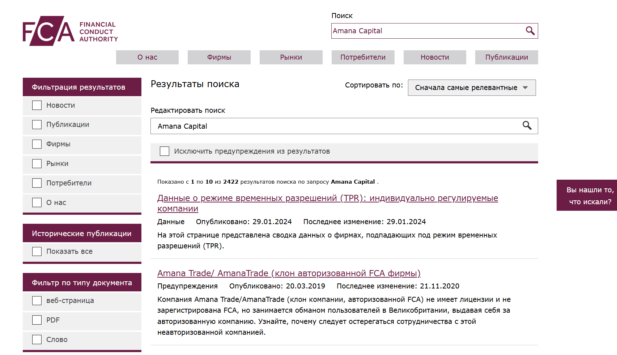617x355 pixels.
Task: Open the sort order dropdown
Action: 471,88
